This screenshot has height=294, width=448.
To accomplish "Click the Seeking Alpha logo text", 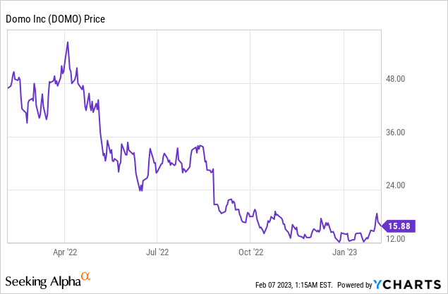I will (44, 282).
